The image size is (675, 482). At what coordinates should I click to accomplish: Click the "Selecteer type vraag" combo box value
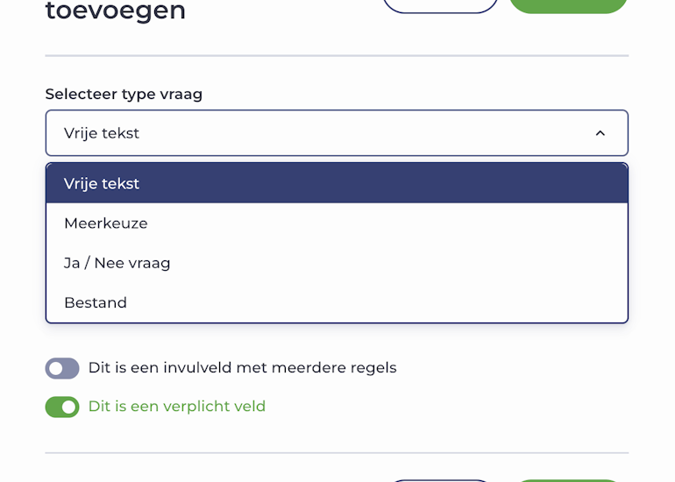(x=102, y=133)
